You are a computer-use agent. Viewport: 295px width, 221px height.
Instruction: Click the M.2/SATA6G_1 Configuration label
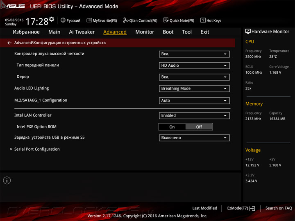[41, 100]
